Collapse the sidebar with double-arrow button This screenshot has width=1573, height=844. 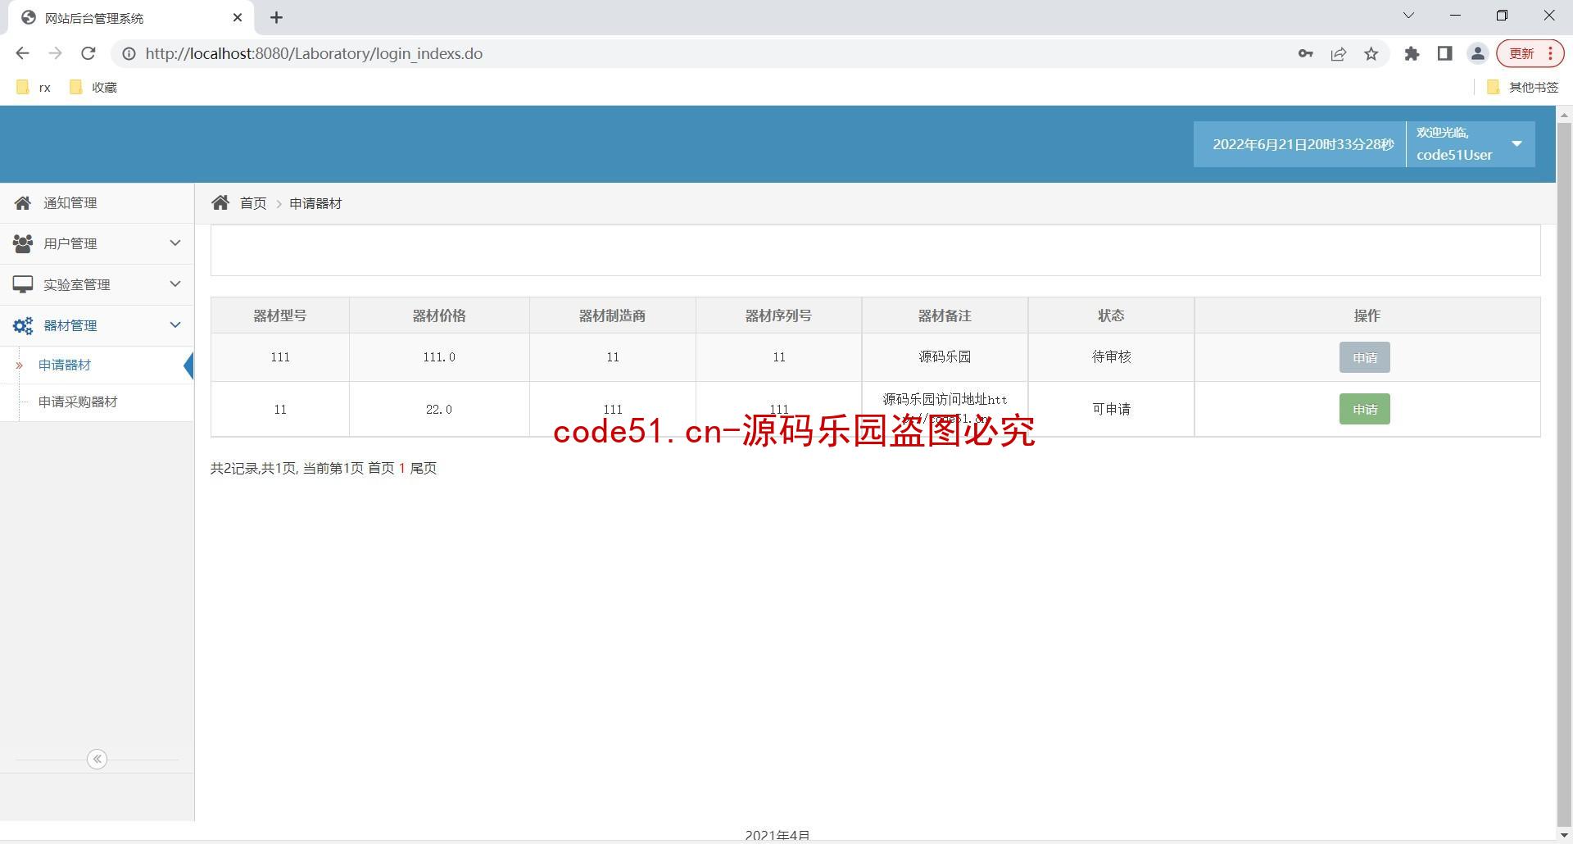click(x=97, y=759)
